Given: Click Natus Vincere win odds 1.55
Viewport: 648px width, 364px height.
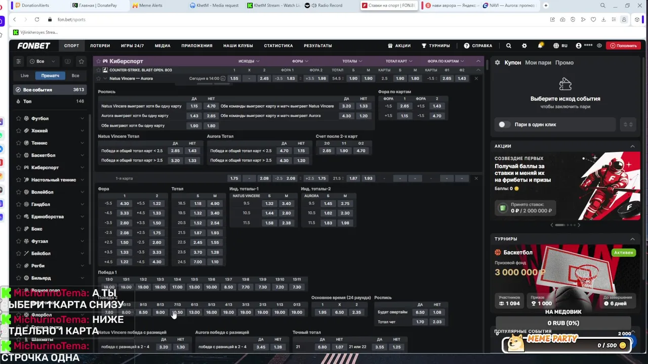Looking at the screenshot, I should 234,78.
